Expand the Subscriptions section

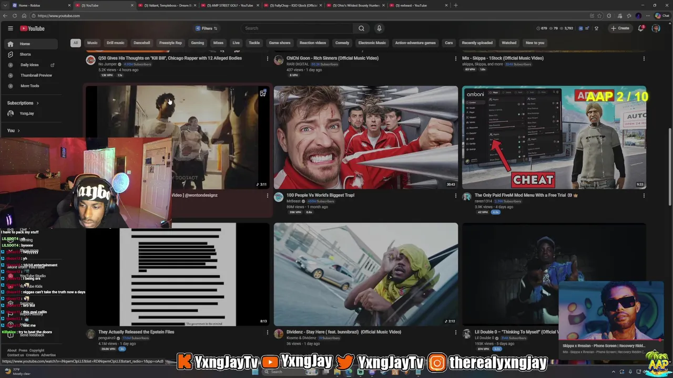click(x=23, y=103)
